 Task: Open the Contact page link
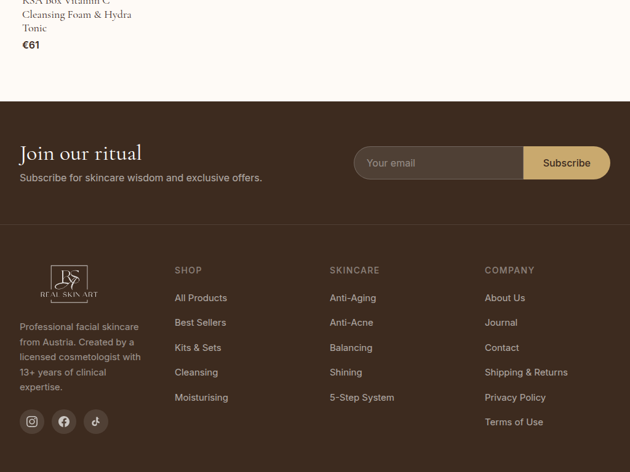point(501,348)
